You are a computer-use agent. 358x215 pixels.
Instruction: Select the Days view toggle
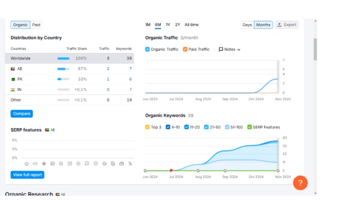tap(247, 25)
